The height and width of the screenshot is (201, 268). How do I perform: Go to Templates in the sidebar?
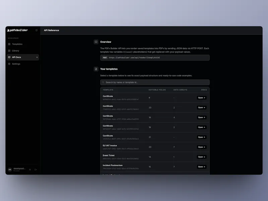point(23,44)
